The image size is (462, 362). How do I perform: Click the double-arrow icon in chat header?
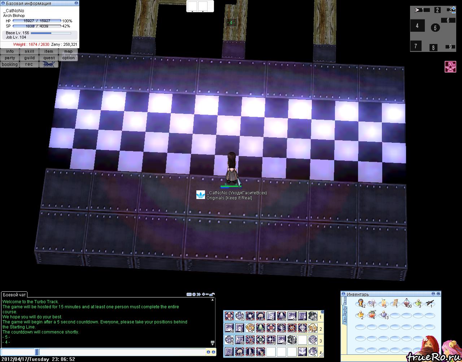pyautogui.click(x=199, y=295)
